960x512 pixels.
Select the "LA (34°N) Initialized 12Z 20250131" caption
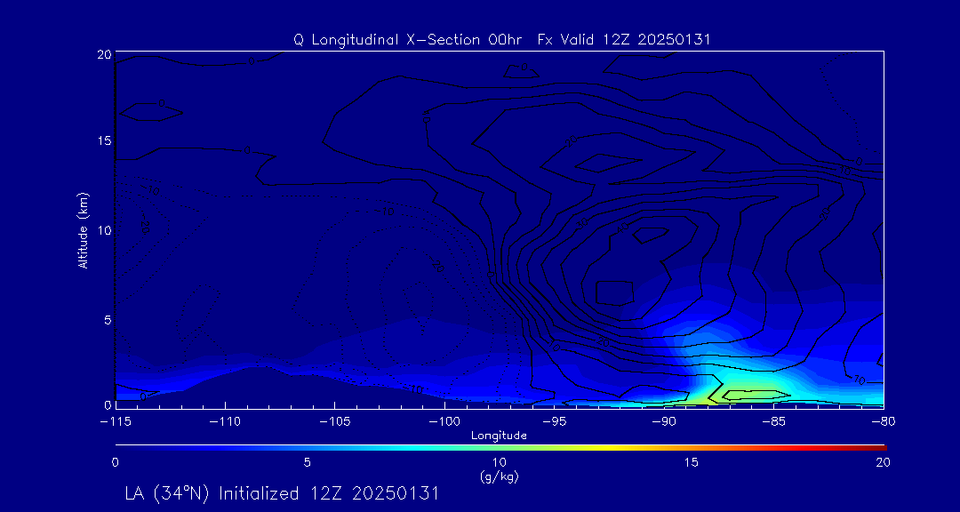click(282, 493)
